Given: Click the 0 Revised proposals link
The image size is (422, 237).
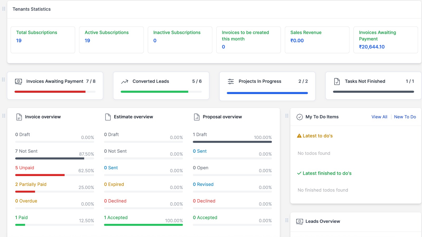Looking at the screenshot, I should pos(203,184).
